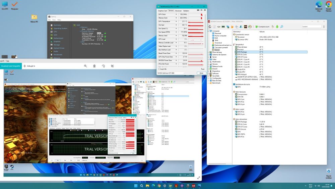Click AIDA64 user account toolbar icon
The image size is (335, 189).
tap(241, 27)
